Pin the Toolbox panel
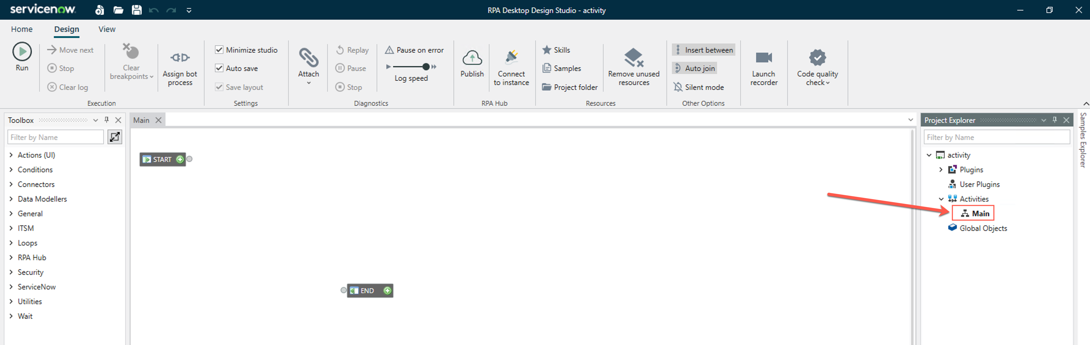This screenshot has width=1090, height=345. pos(106,120)
